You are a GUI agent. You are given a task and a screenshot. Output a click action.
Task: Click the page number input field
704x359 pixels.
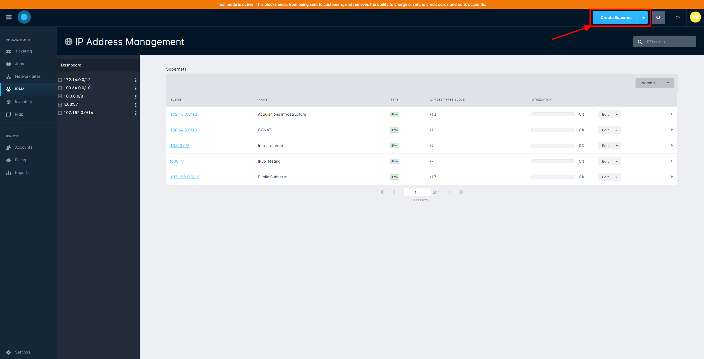coord(417,192)
